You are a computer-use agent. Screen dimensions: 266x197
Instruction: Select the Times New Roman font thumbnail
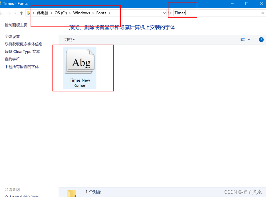80,61
